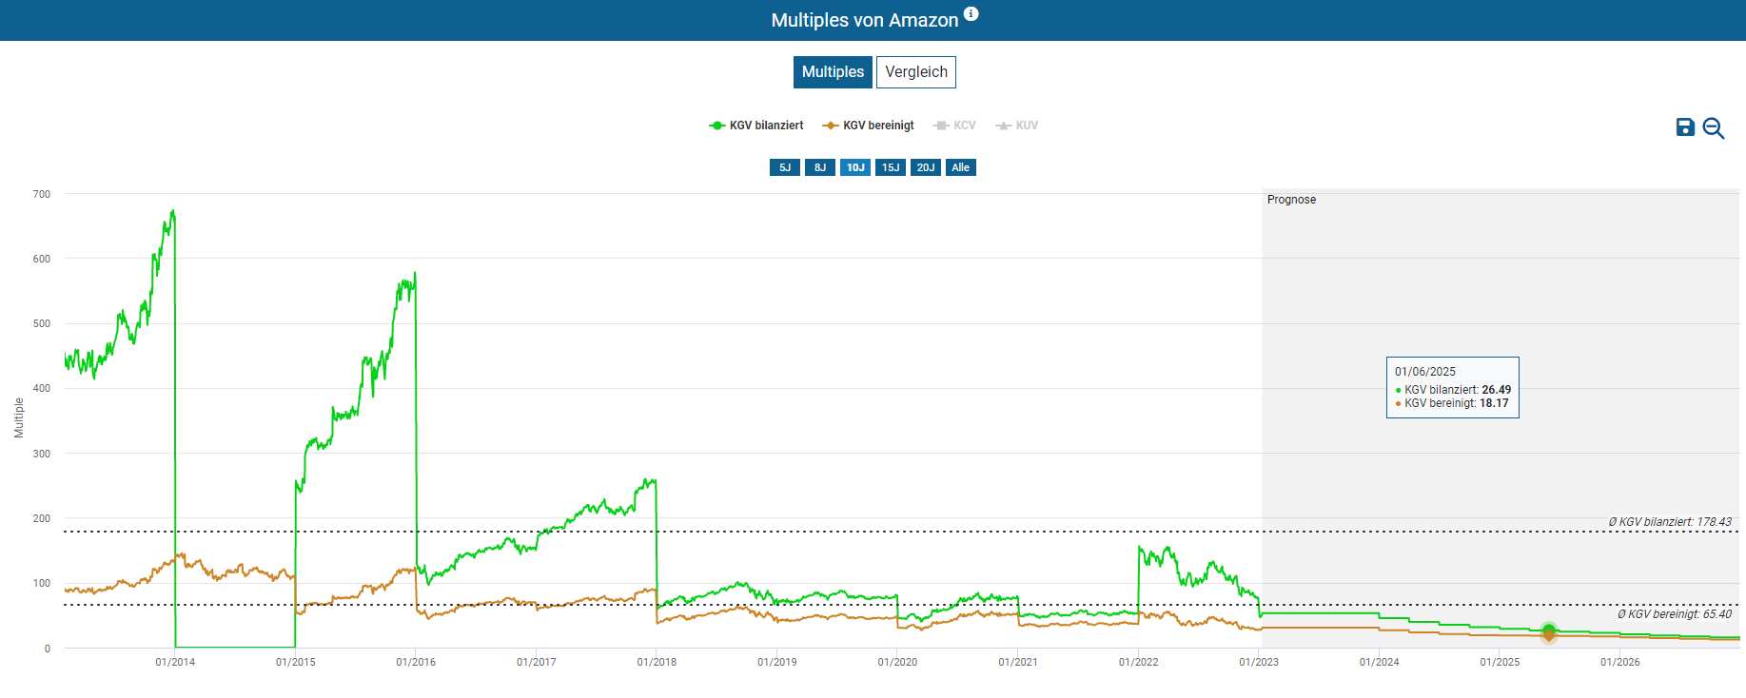
Task: Click the Multiples von Amazon title
Action: pos(864,20)
